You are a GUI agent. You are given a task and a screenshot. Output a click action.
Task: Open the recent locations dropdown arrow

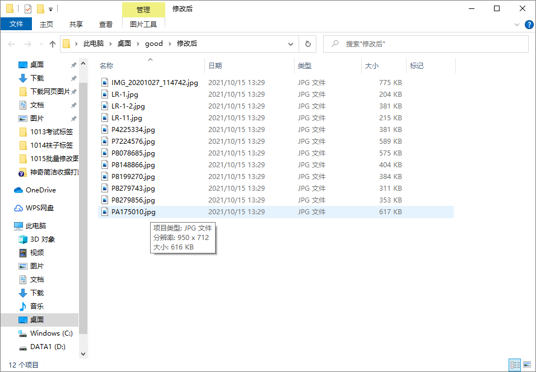(41, 44)
